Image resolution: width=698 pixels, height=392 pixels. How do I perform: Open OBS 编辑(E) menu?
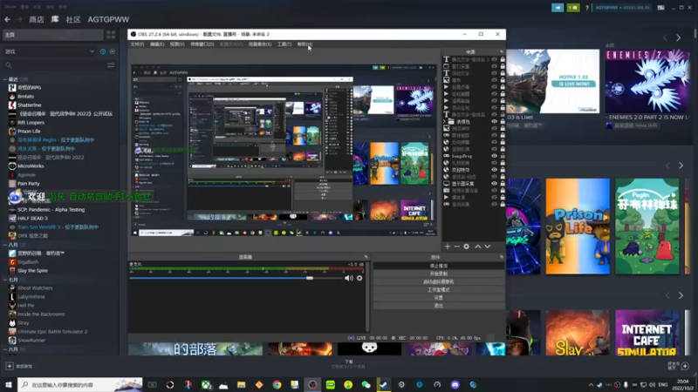click(x=157, y=44)
